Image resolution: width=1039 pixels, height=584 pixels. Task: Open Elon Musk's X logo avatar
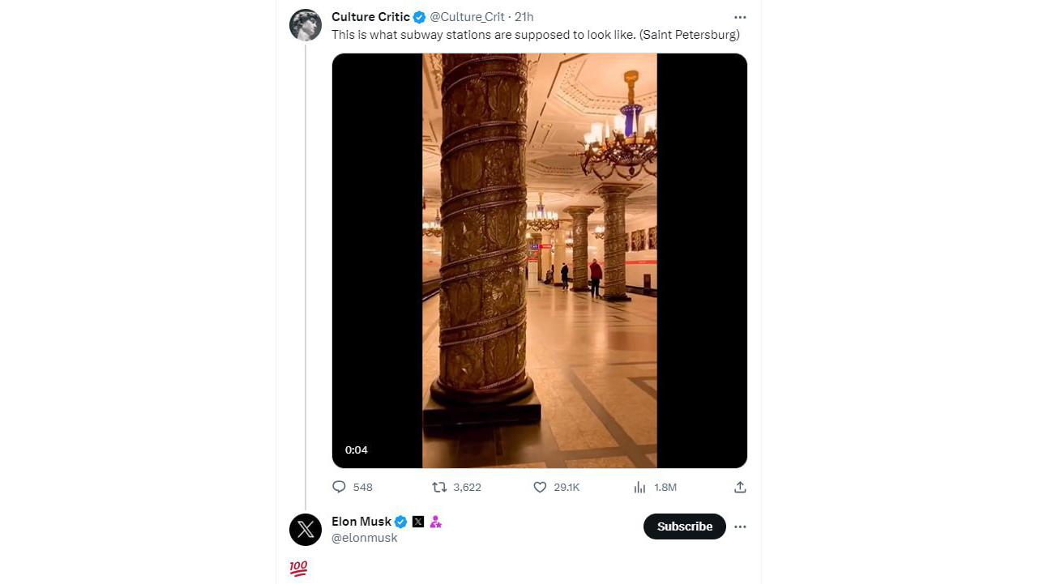click(306, 530)
